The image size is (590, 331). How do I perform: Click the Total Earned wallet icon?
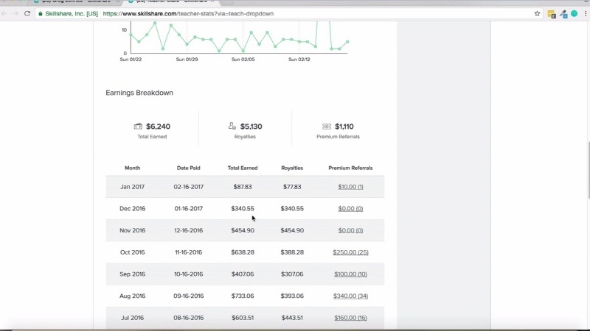[138, 127]
